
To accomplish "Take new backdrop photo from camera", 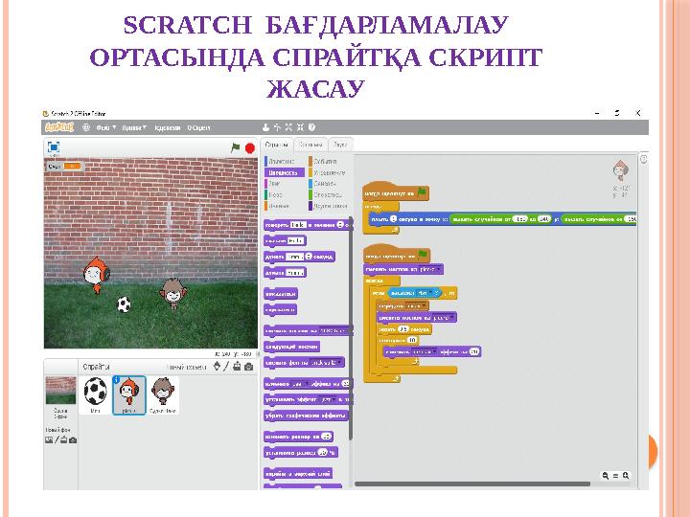I will pos(73,440).
